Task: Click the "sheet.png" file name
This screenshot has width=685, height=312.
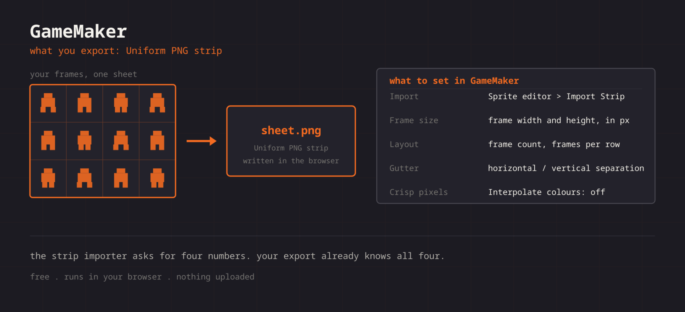Action: pos(291,131)
